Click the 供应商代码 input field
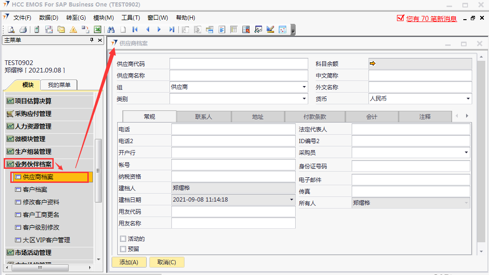Screen dimensions: 489x275 [238, 64]
